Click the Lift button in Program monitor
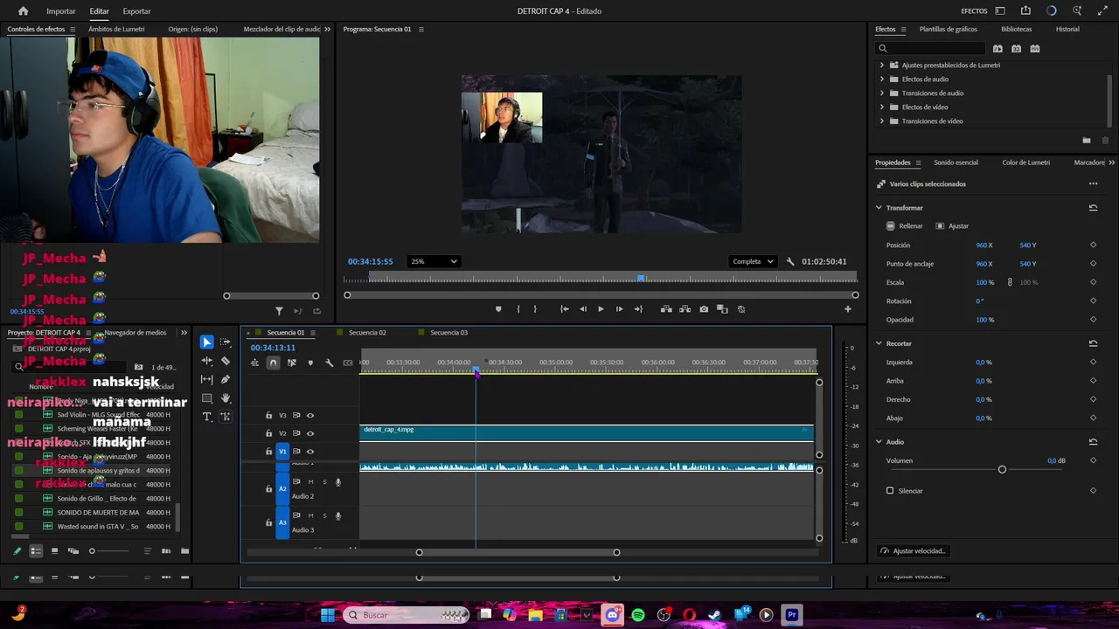Viewport: 1119px width, 629px height. [x=666, y=309]
